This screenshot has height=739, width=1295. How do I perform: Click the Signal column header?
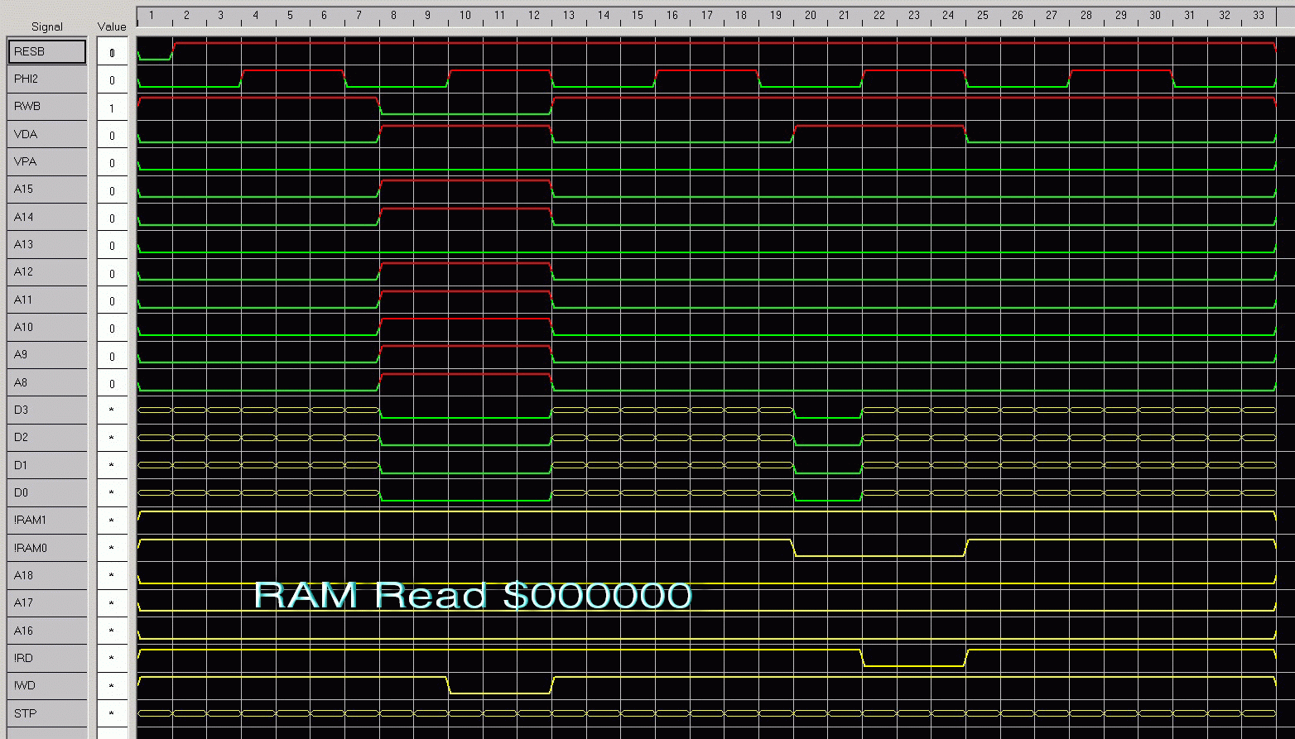click(x=46, y=26)
